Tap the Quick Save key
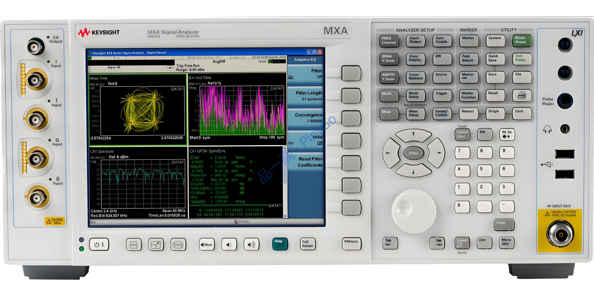This screenshot has height=297, width=594. coord(495,59)
